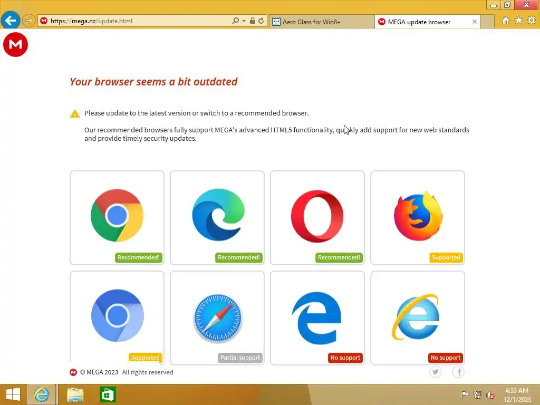Click the Partial support badge under Safari

pos(240,358)
